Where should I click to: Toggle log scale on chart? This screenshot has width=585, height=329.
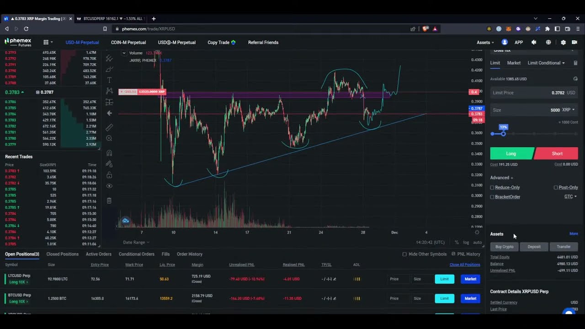pos(466,242)
